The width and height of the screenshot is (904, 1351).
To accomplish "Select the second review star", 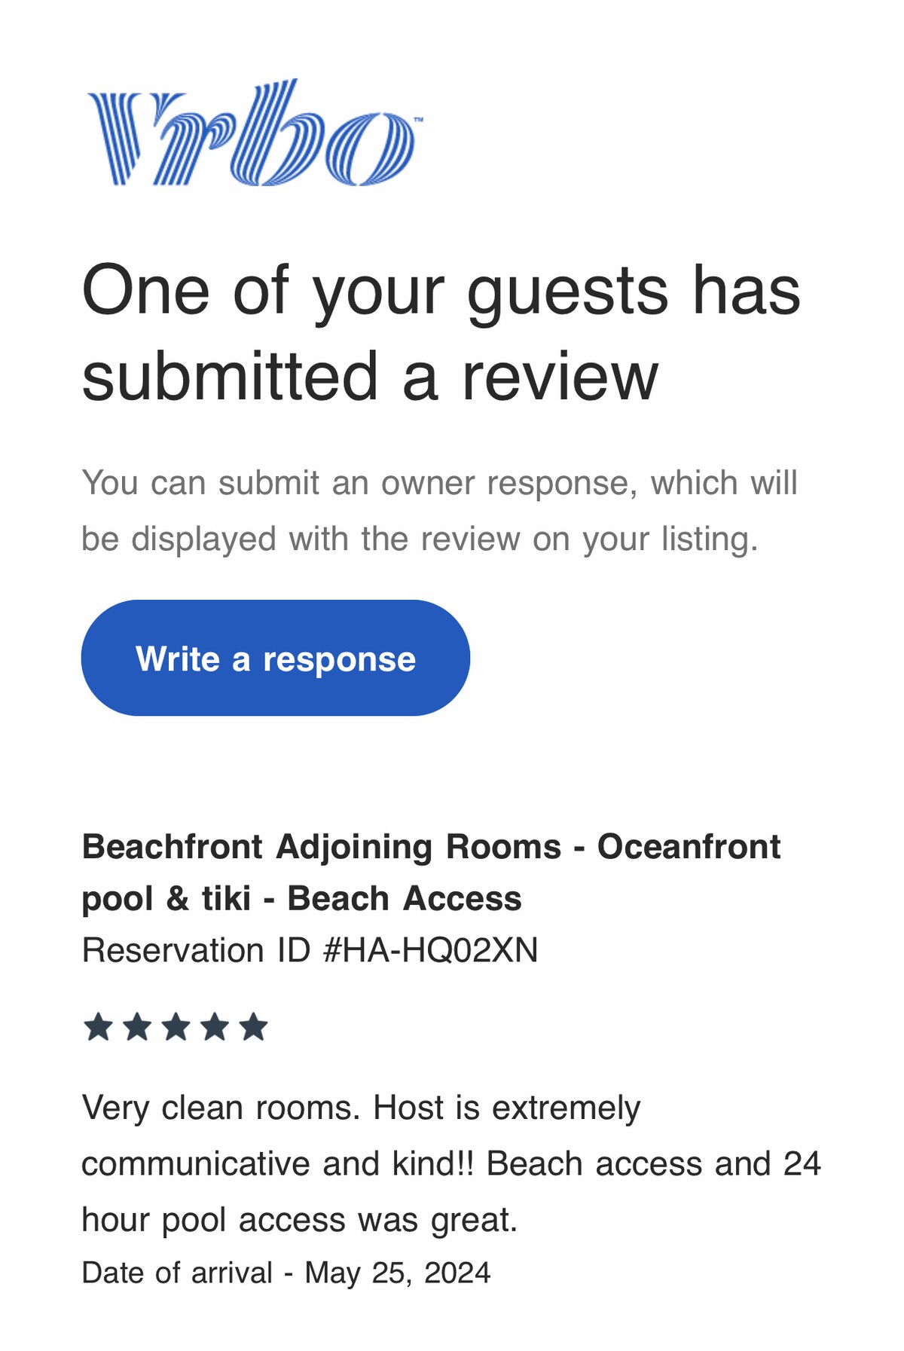I will pos(137,1026).
